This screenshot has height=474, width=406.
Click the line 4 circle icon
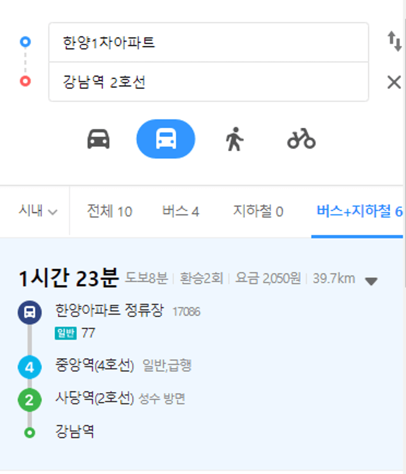pyautogui.click(x=29, y=367)
